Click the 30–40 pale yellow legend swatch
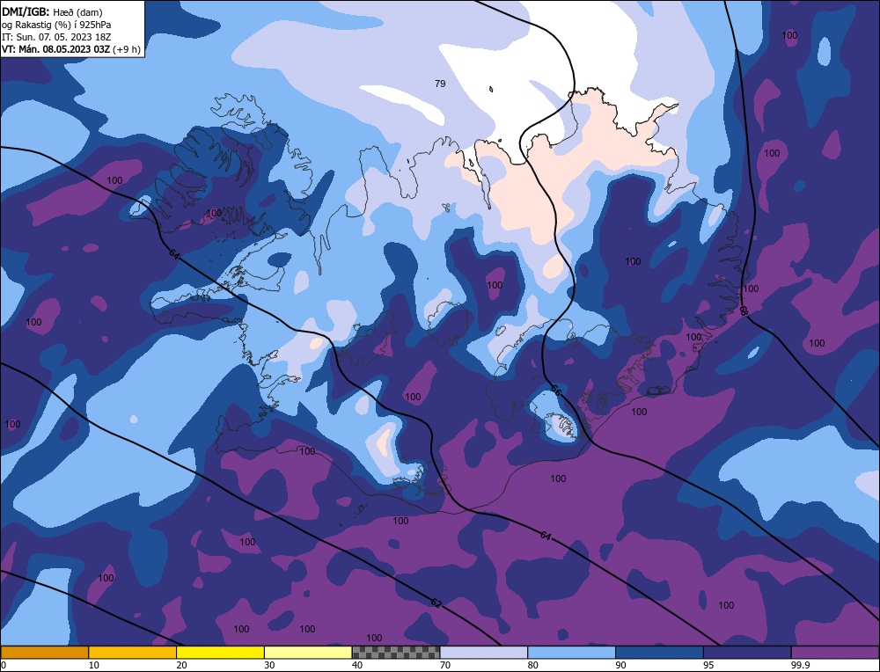The image size is (880, 672). (x=308, y=652)
